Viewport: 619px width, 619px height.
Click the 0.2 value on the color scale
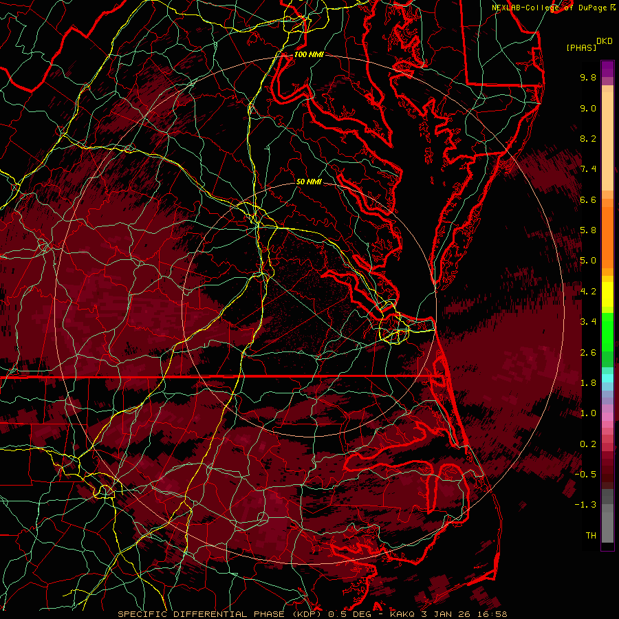(x=588, y=444)
